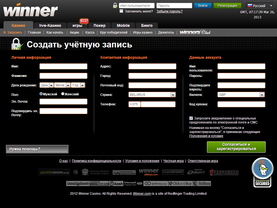Image resolution: width=277 pixels, height=208 pixels.
Task: Open the 'Забыли пароль?' link
Action: [x=169, y=11]
